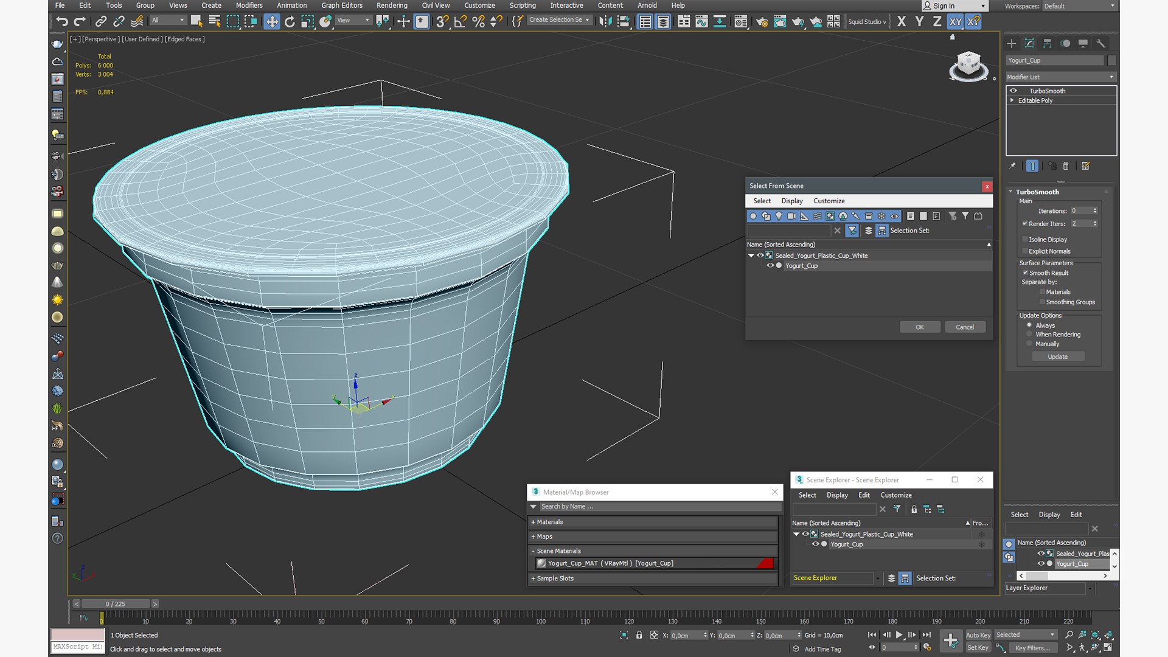Click the X axis constraint button
The height and width of the screenshot is (657, 1168).
(902, 22)
